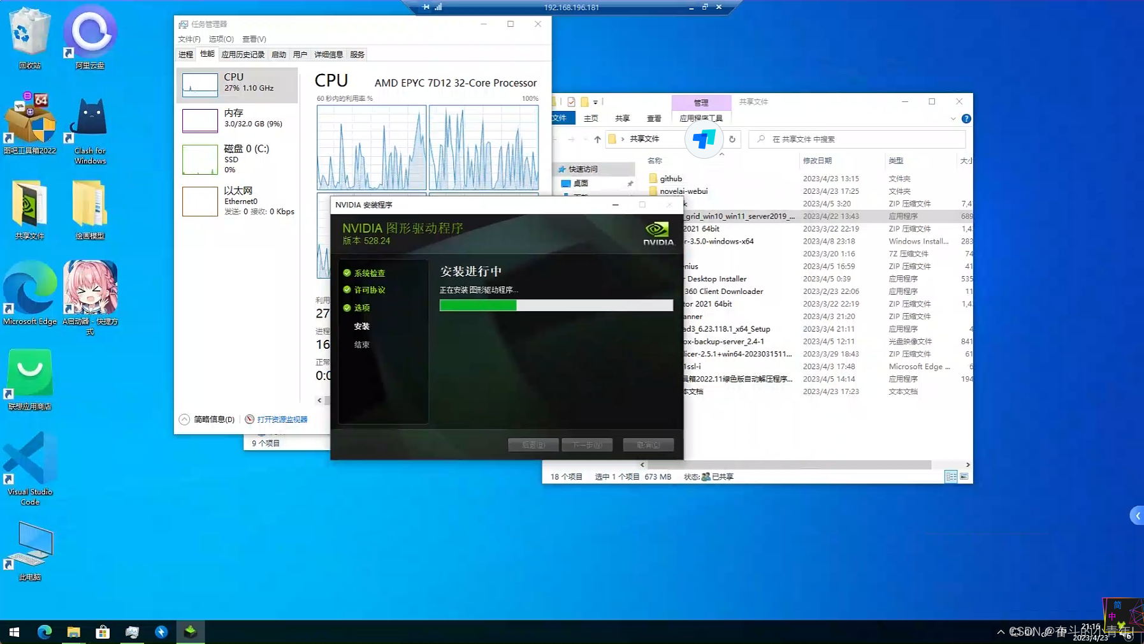This screenshot has height=644, width=1144.
Task: Click the ToDesk floating icon
Action: 703,139
